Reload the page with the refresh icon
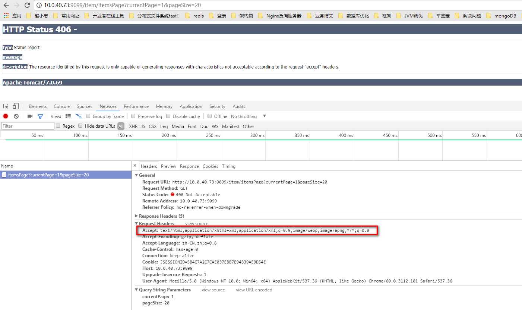Screen dimensions: 522x310 27,5
